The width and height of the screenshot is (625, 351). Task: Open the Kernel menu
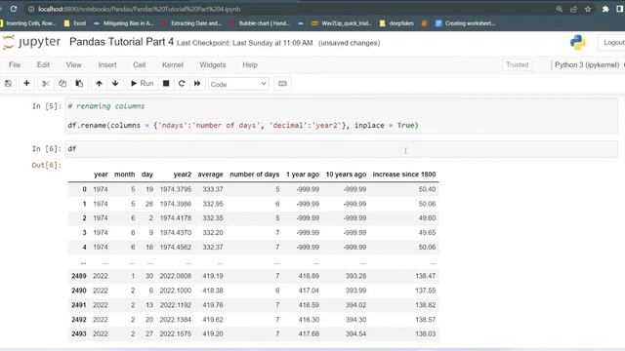coord(173,65)
